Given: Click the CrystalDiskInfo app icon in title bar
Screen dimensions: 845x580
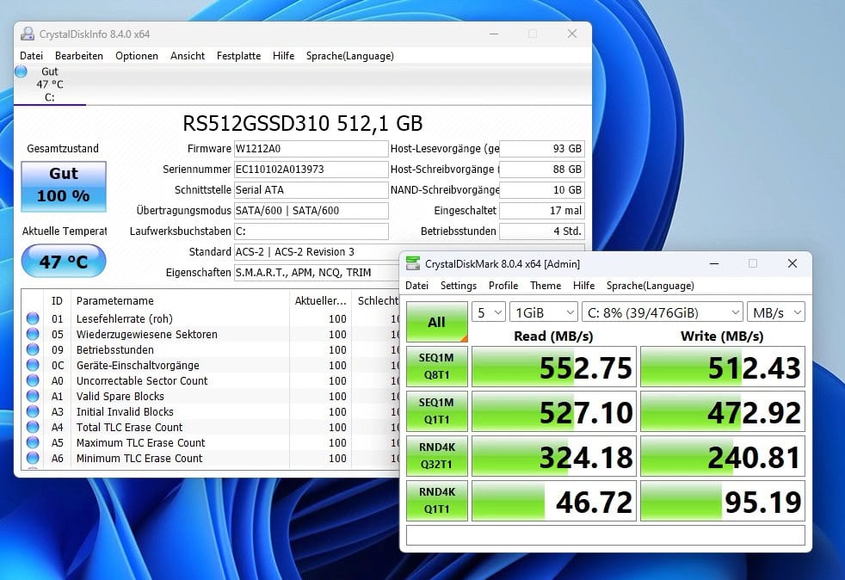Looking at the screenshot, I should pos(27,34).
